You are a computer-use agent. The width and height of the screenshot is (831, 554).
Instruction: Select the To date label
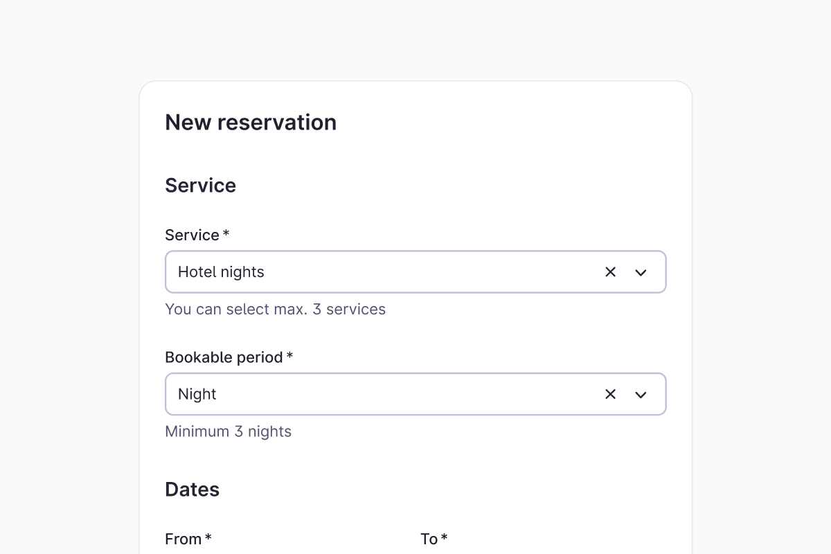point(429,539)
